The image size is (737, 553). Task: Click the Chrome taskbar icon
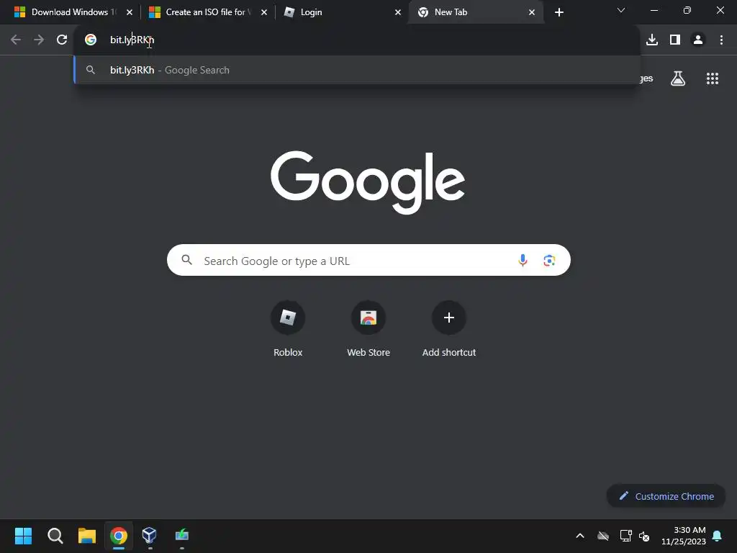(x=119, y=536)
